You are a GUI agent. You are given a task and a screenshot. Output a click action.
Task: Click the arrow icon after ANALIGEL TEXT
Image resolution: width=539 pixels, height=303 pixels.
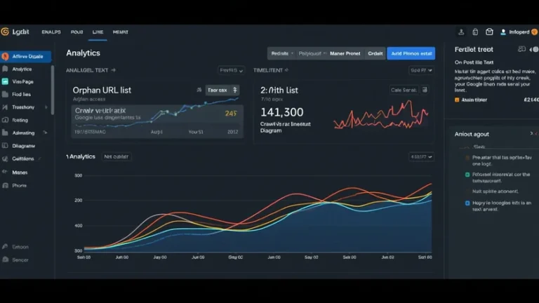(114, 70)
